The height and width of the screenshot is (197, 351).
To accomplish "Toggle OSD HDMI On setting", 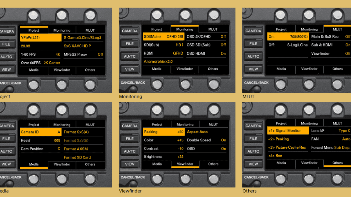I will pyautogui.click(x=206, y=53).
